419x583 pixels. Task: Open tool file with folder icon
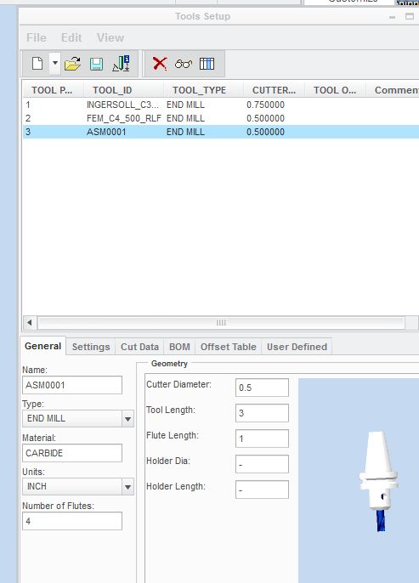[72, 64]
